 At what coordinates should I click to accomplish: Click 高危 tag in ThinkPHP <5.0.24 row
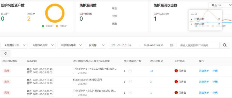pyautogui.click(x=7, y=93)
